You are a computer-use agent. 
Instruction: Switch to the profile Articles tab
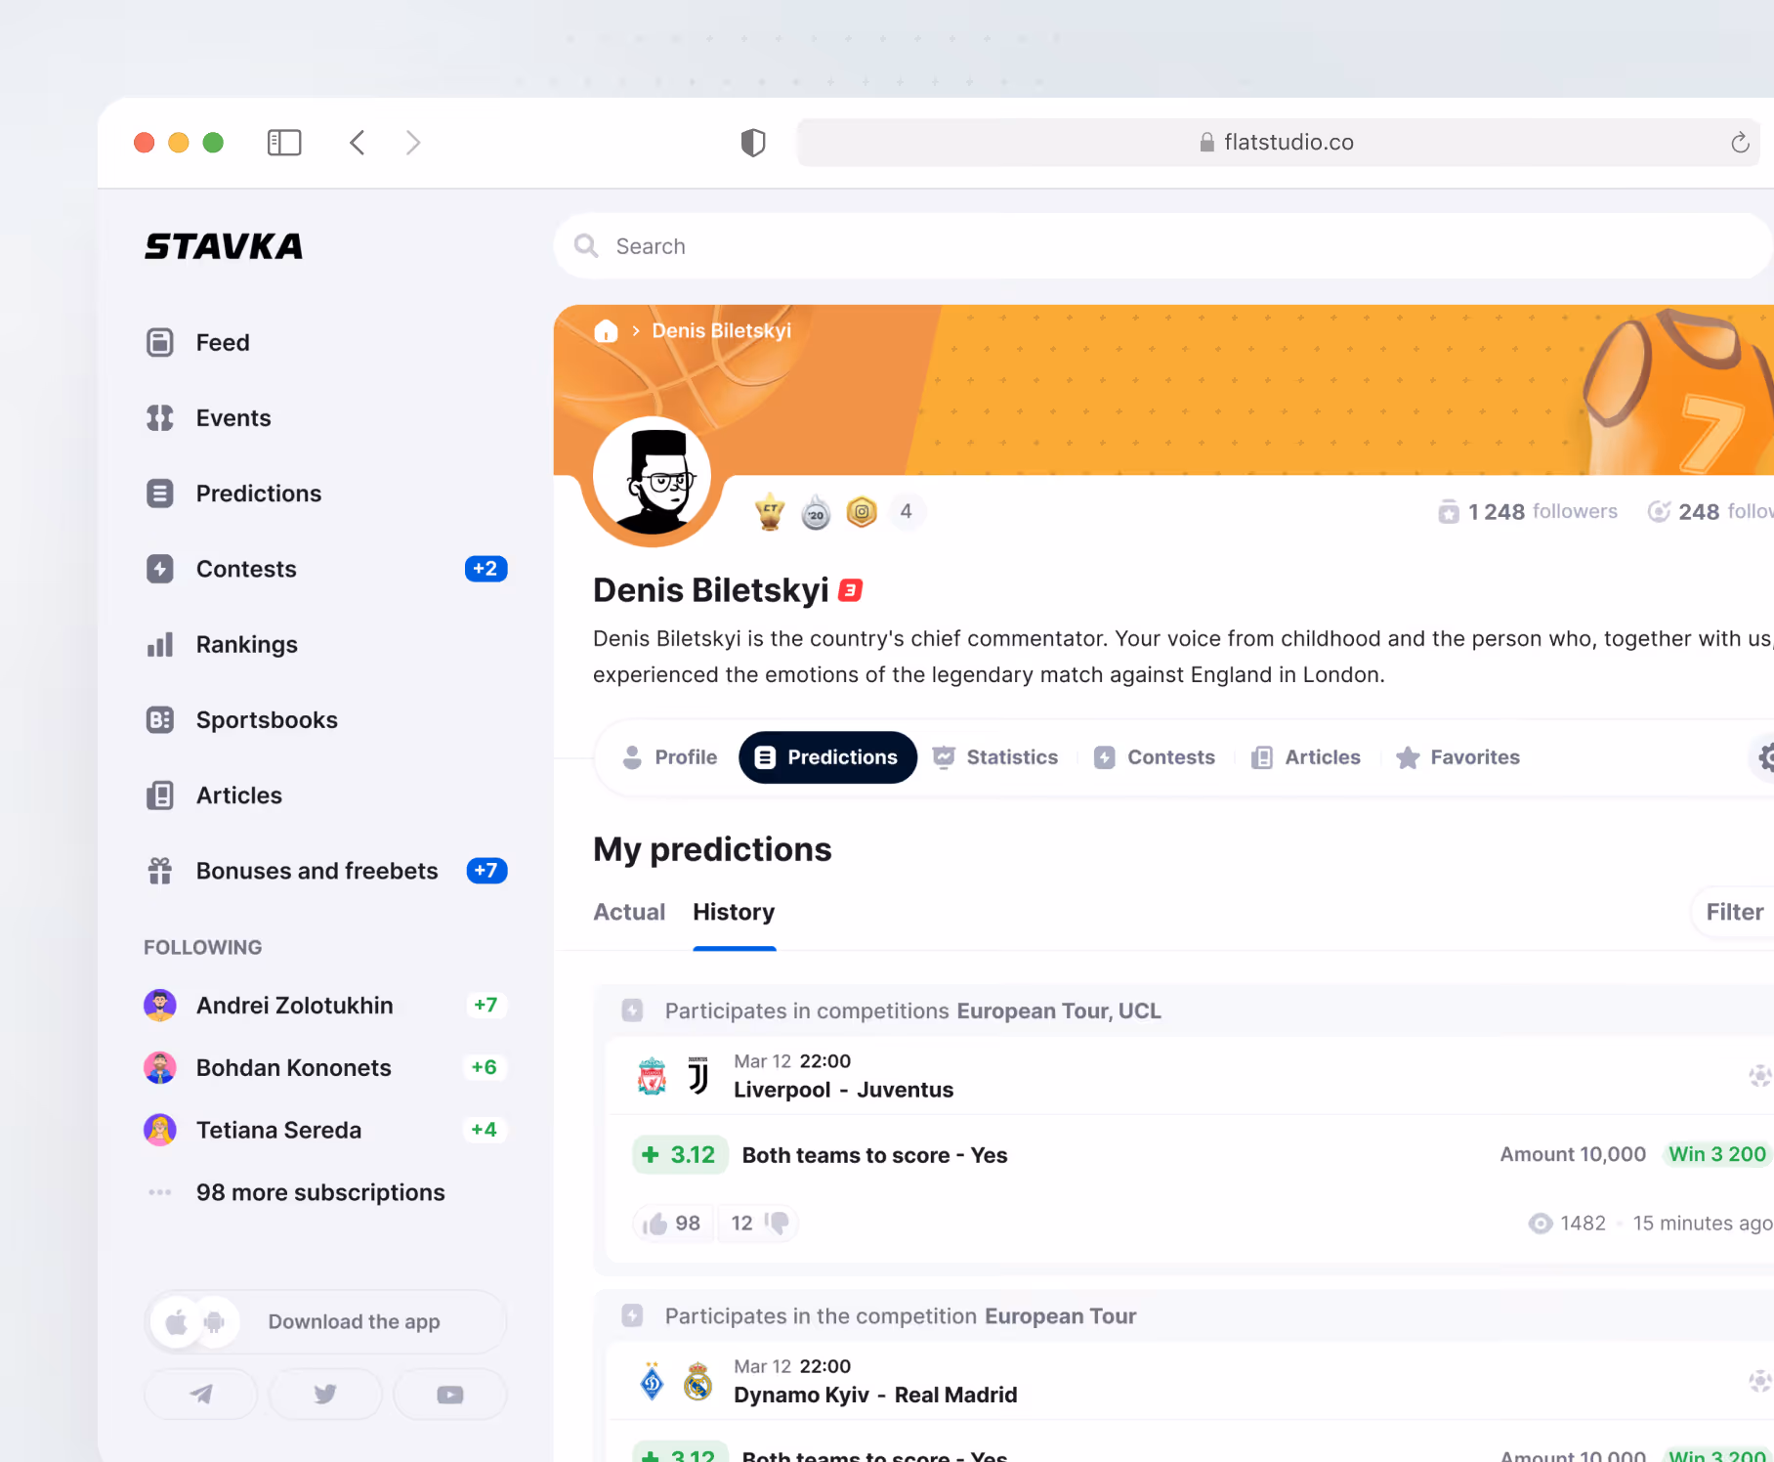[1306, 757]
